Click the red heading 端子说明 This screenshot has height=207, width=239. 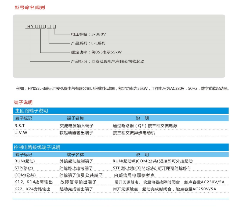[23, 102]
